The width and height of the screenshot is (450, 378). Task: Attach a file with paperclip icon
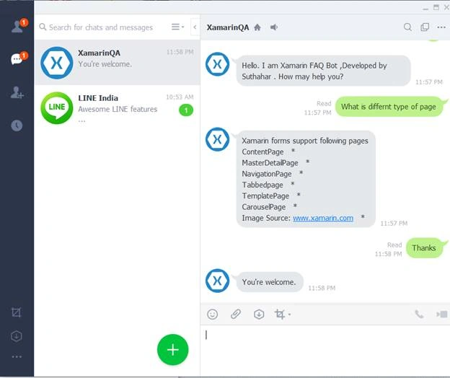(x=236, y=314)
